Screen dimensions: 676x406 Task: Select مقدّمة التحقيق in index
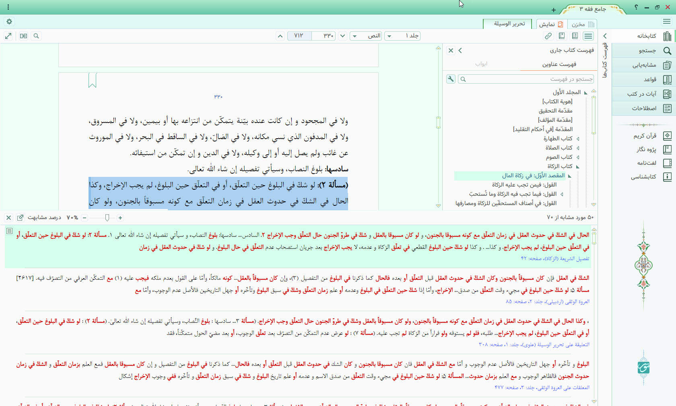556,111
